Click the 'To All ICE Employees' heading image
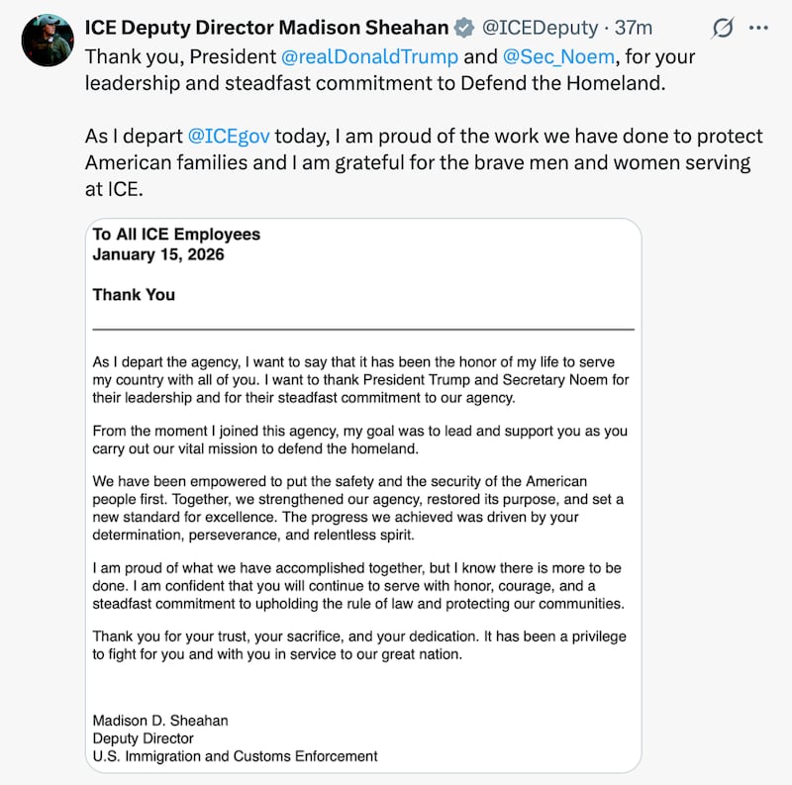Viewport: 792px width, 785px height. [x=176, y=235]
